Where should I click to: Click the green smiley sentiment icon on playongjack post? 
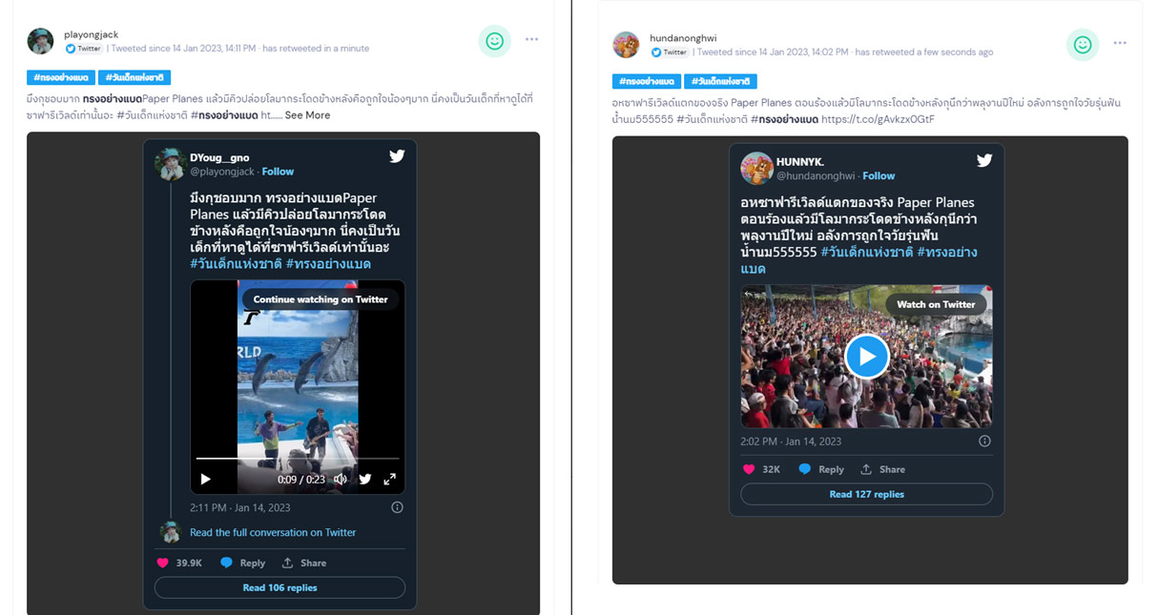pyautogui.click(x=494, y=41)
